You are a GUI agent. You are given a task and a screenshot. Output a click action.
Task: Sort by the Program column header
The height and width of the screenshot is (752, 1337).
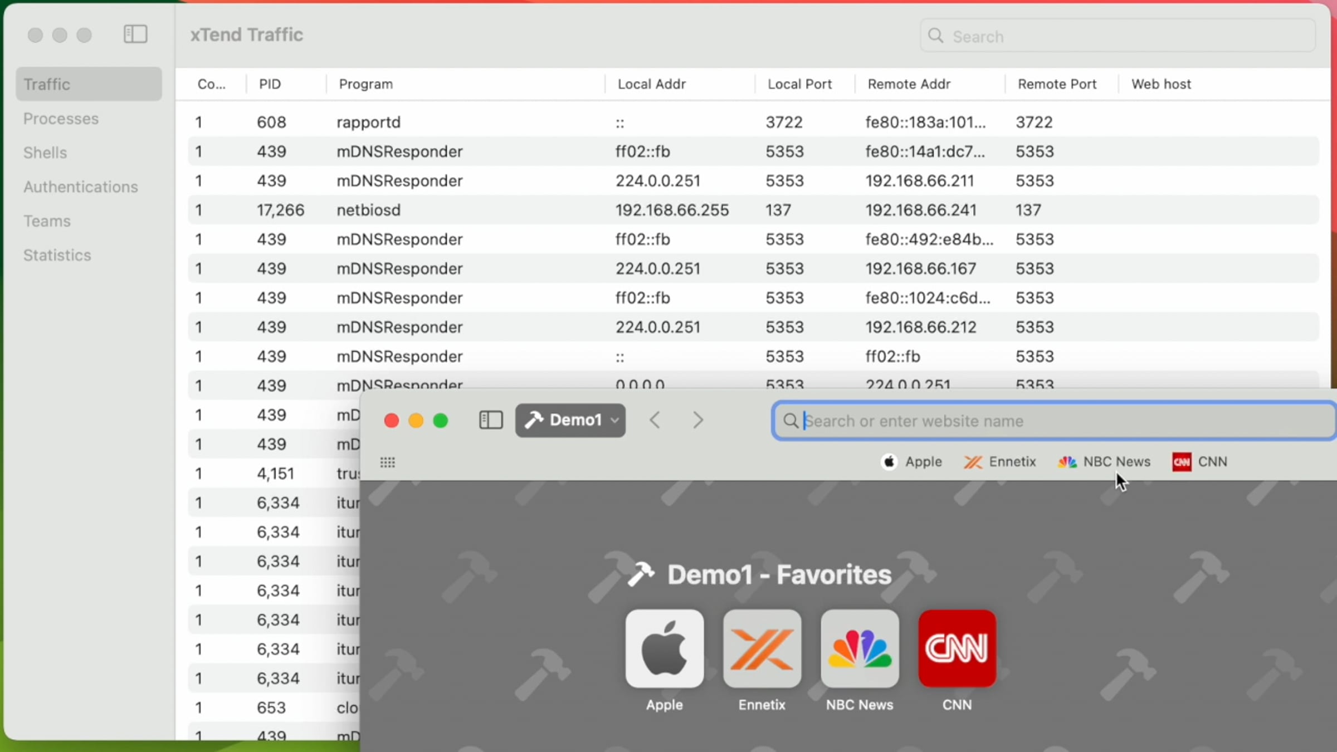[366, 84]
